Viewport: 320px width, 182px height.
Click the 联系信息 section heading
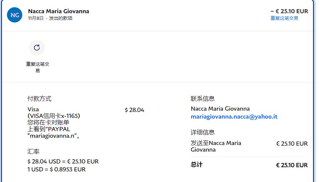coord(202,98)
